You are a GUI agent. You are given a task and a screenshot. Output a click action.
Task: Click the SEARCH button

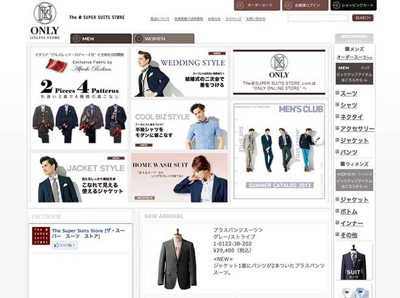[362, 18]
